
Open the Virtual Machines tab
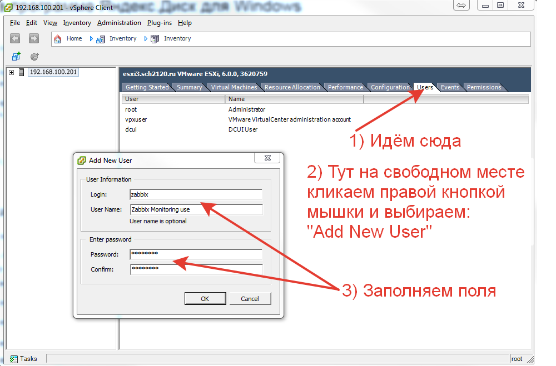[234, 87]
